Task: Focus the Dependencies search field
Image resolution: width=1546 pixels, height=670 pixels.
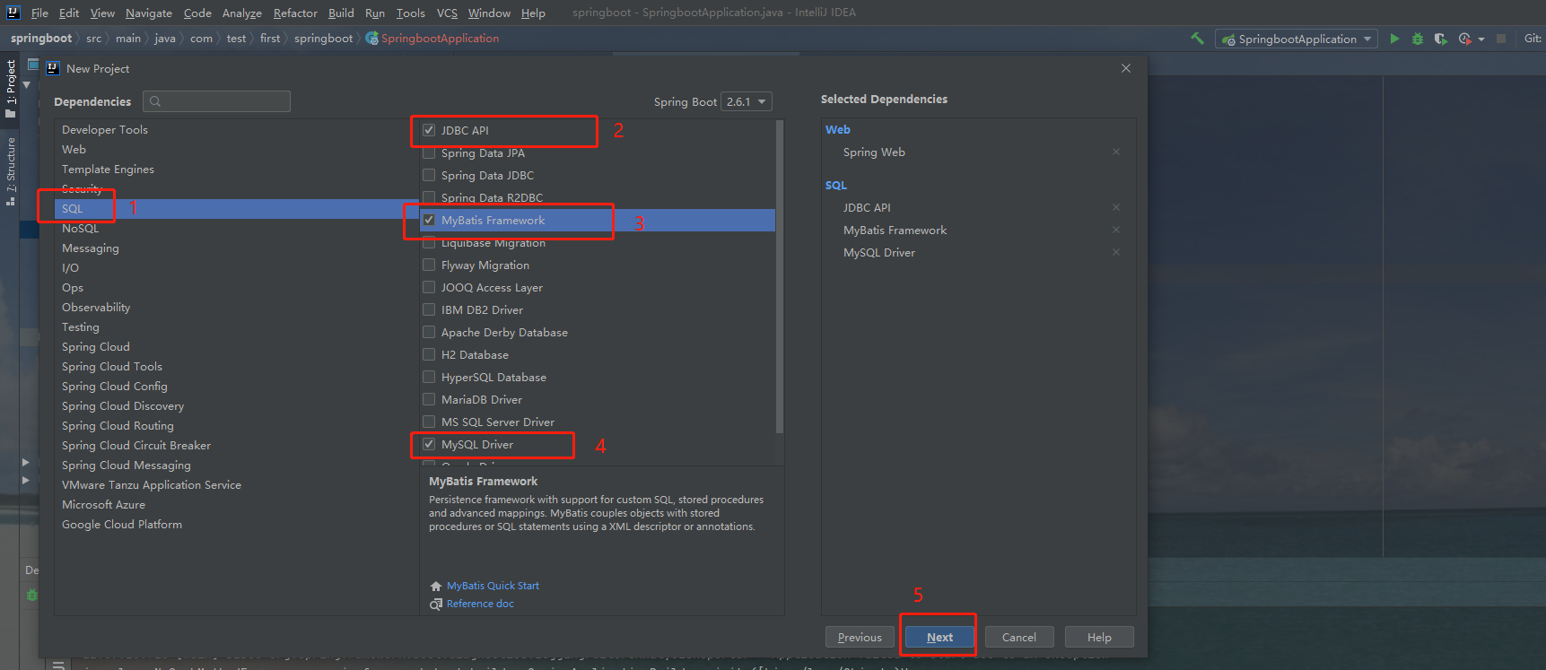Action: [216, 101]
